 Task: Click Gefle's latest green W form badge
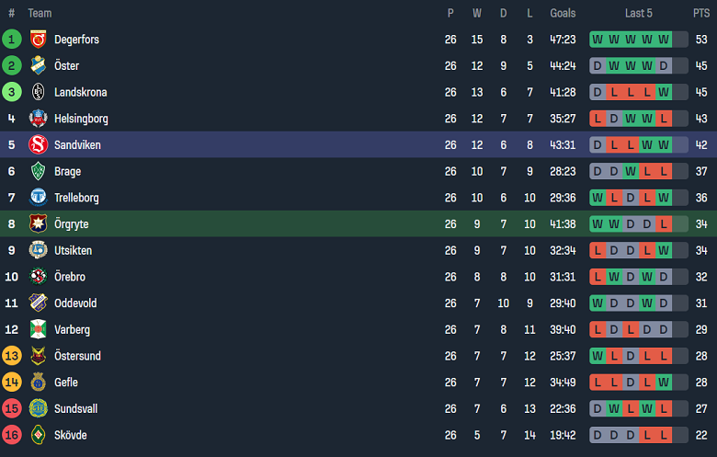(664, 382)
